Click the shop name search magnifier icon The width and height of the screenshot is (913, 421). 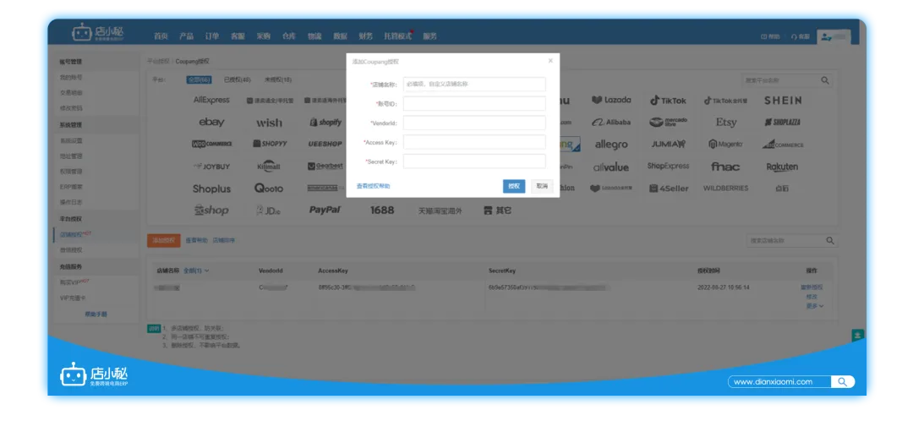(x=830, y=240)
